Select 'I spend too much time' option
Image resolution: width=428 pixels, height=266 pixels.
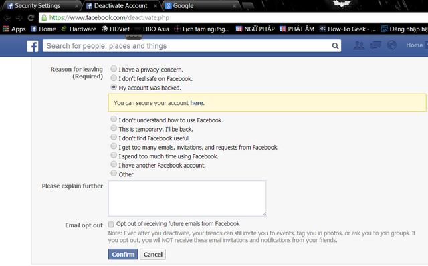[114, 155]
